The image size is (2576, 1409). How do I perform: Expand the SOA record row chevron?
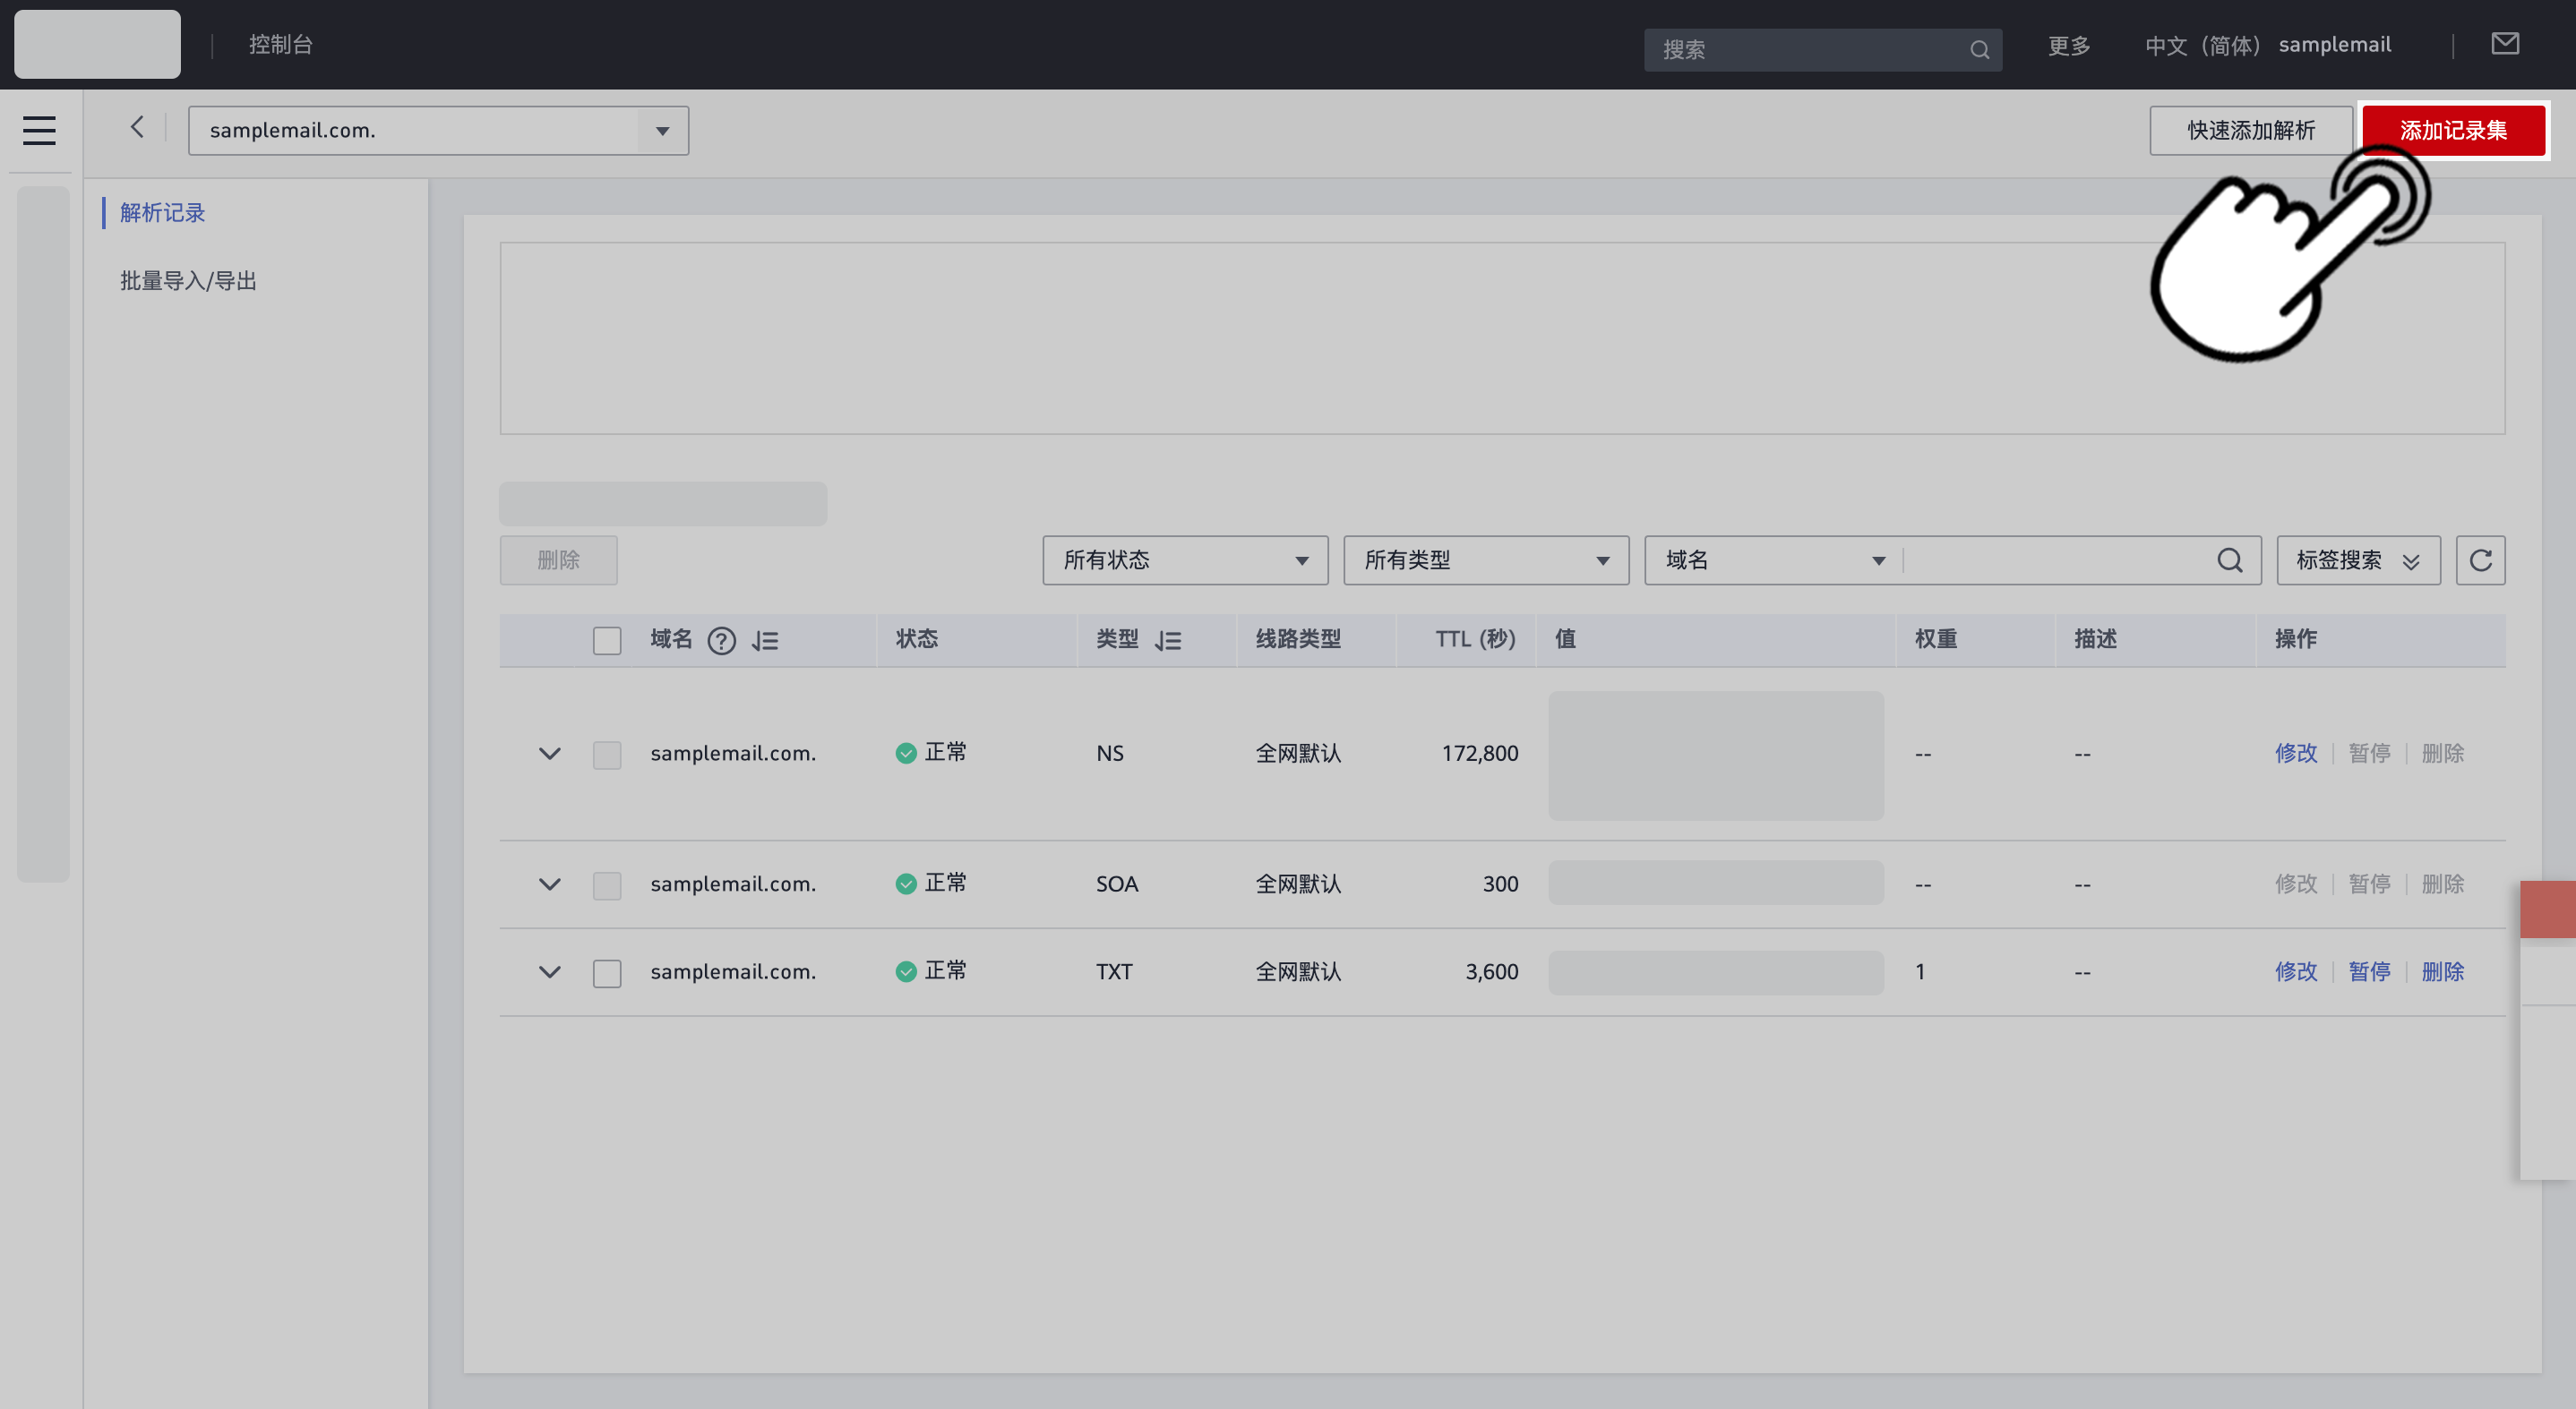click(x=549, y=884)
